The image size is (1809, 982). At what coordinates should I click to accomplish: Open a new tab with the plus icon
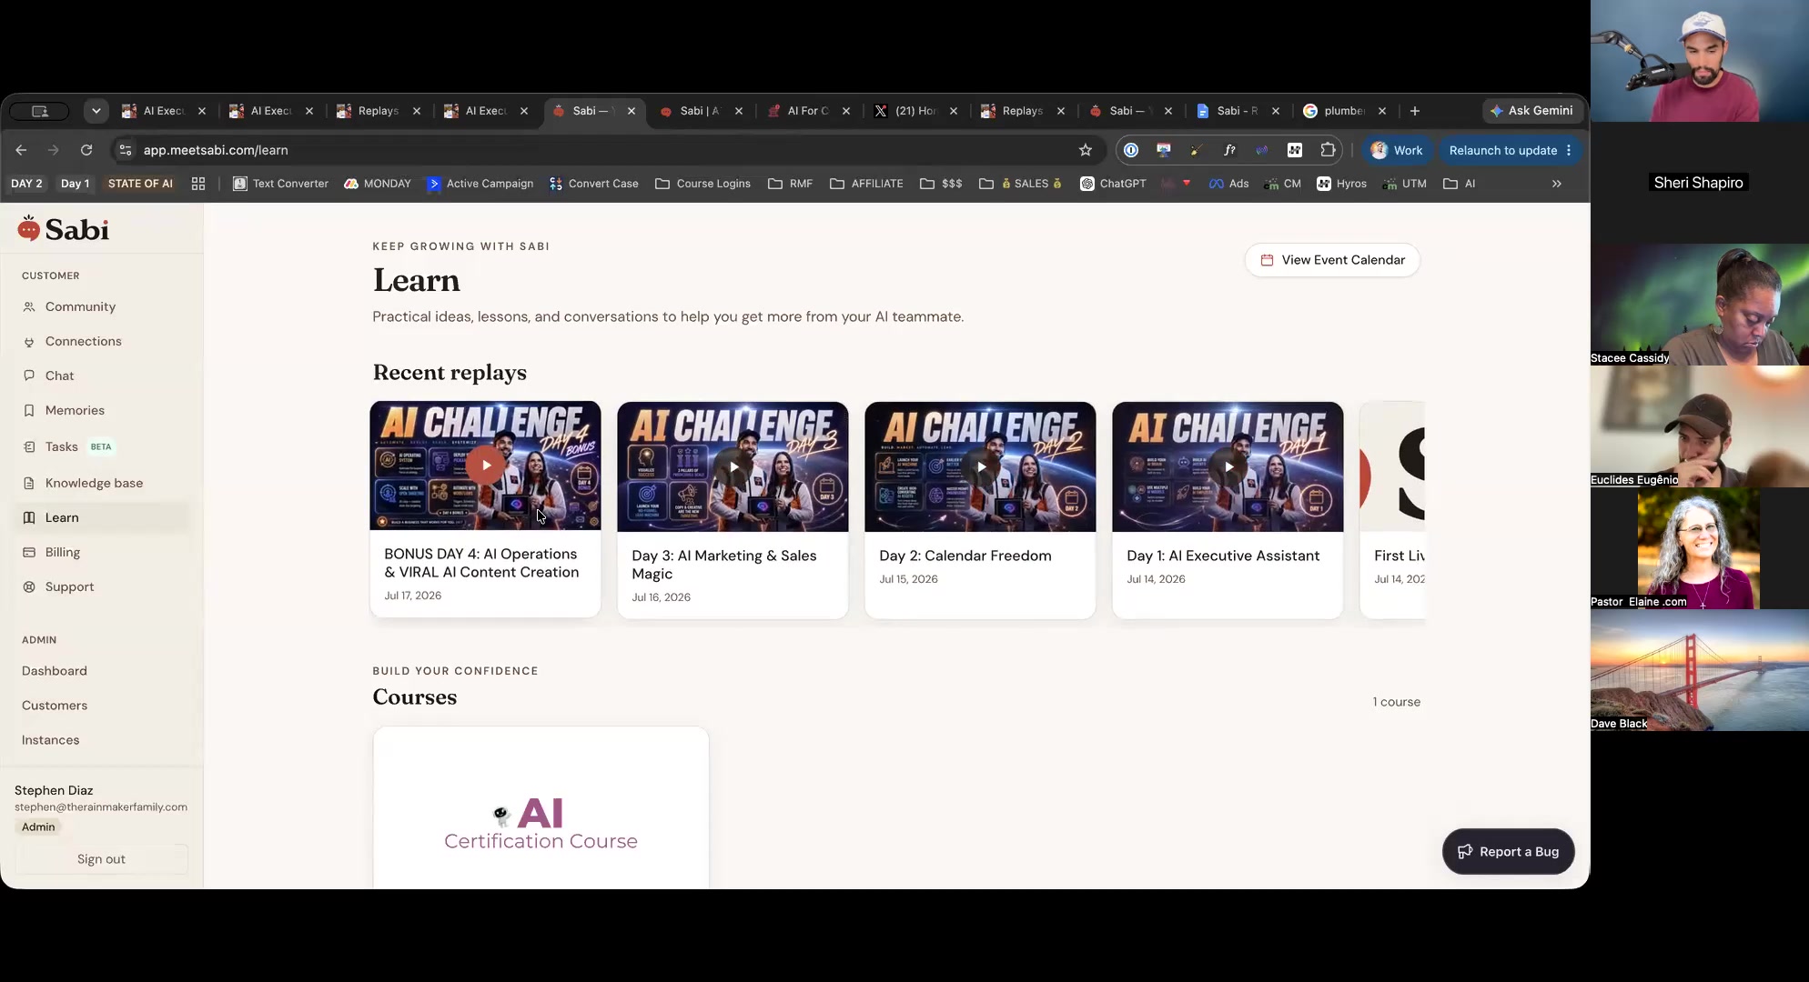pos(1415,111)
